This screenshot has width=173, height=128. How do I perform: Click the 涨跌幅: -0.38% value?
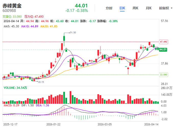click(107, 21)
